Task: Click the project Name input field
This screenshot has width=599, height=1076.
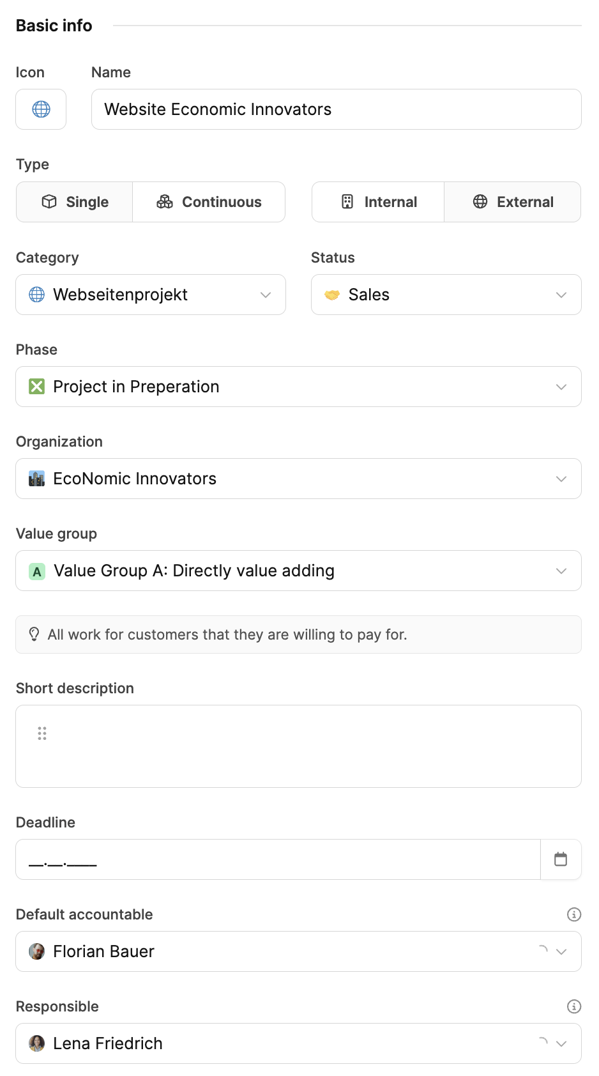Action: [x=336, y=109]
